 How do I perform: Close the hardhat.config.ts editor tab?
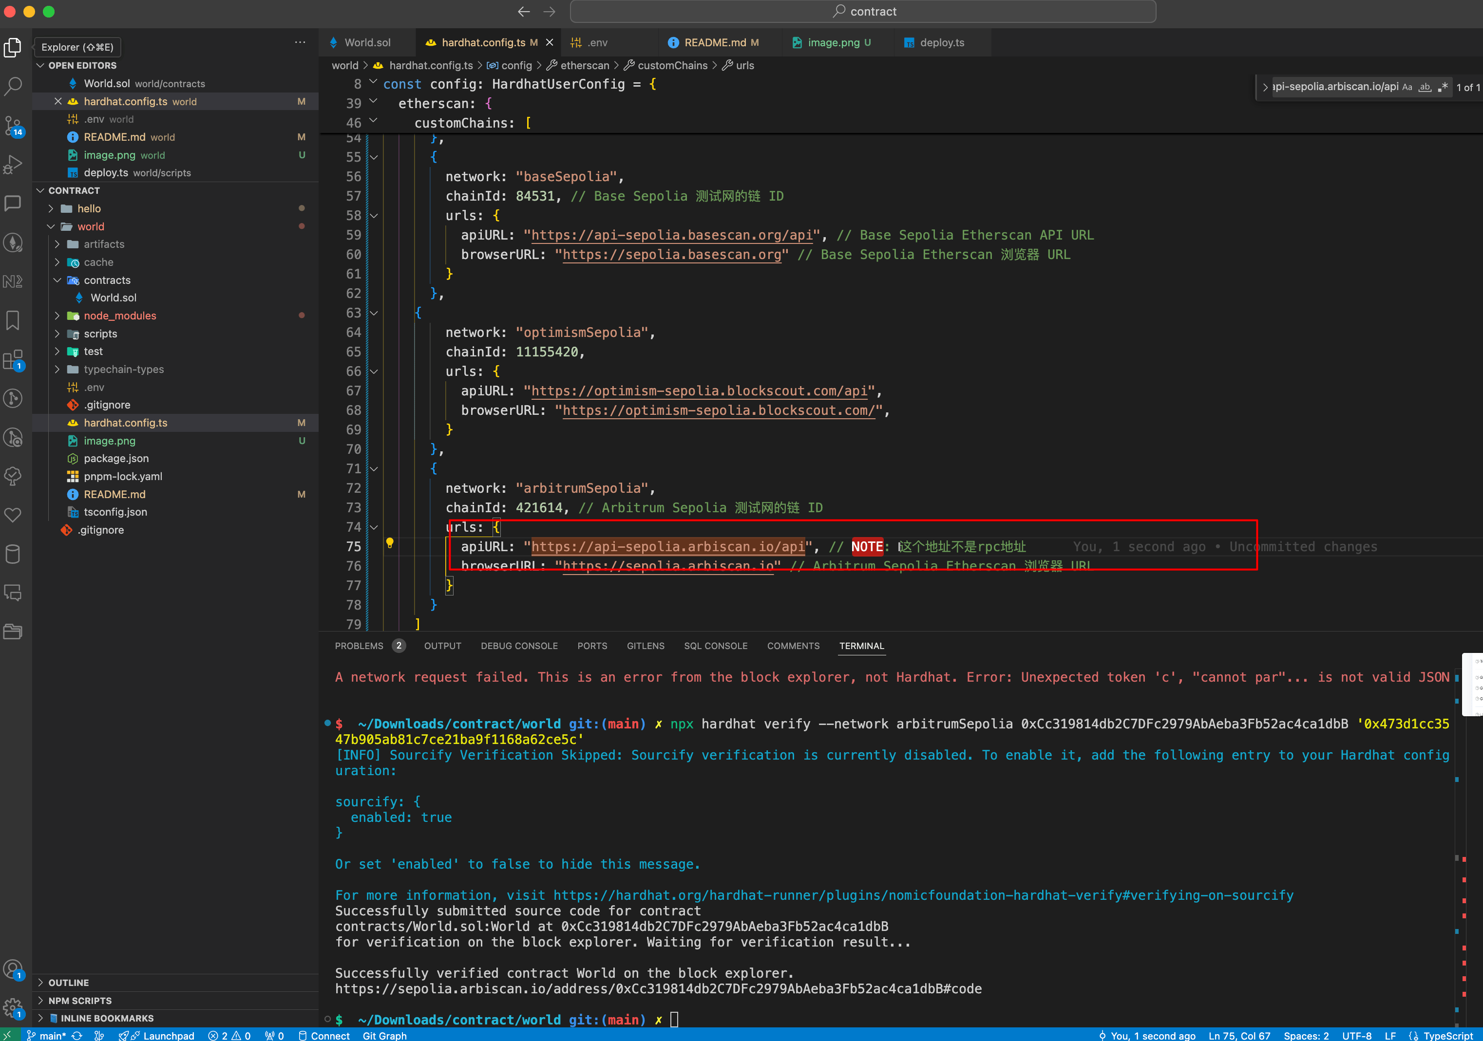click(550, 42)
